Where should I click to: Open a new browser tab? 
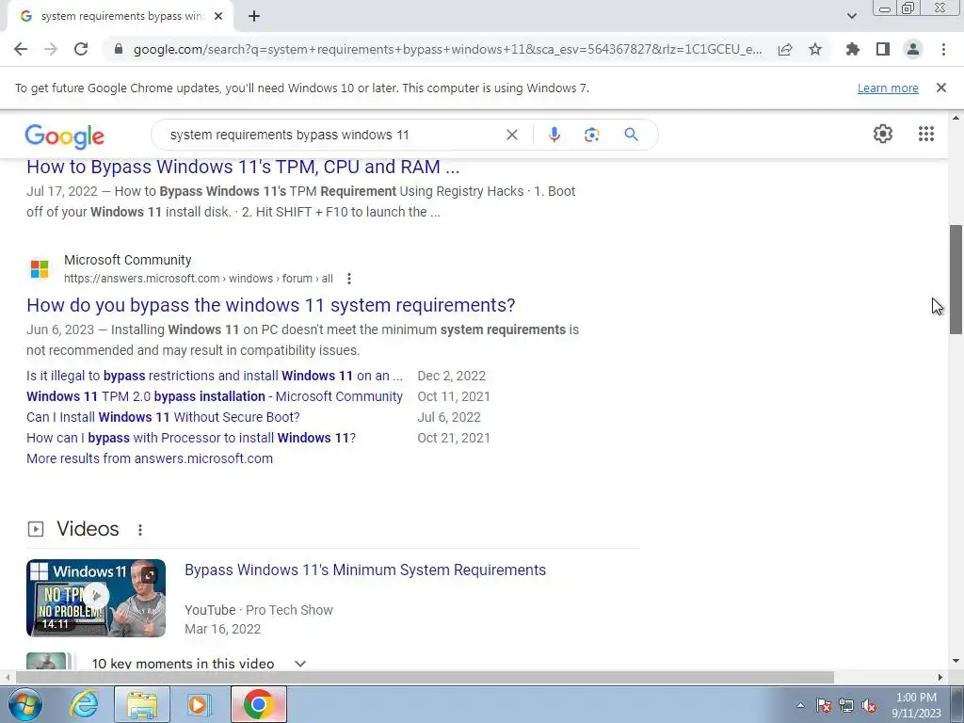[x=254, y=17]
